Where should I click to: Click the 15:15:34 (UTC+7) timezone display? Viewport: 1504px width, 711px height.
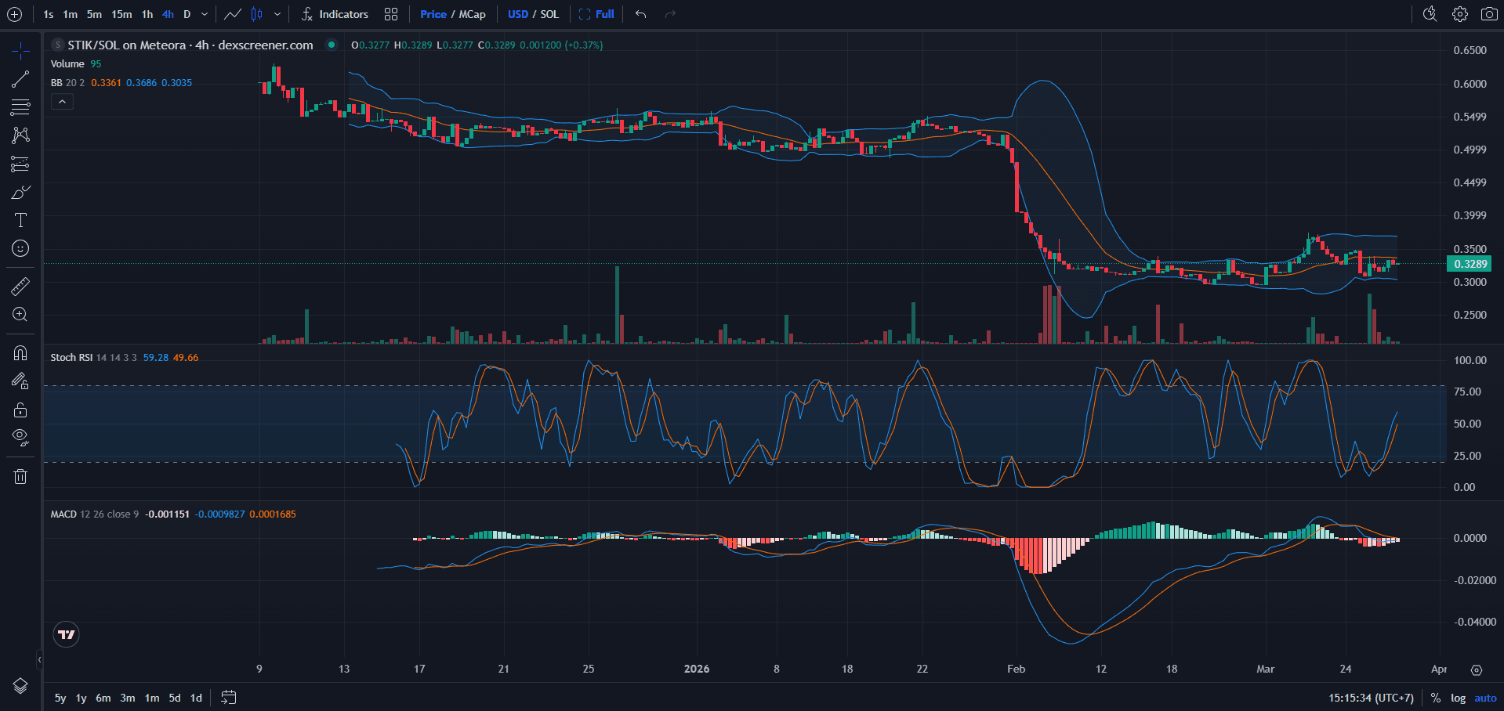(x=1374, y=698)
